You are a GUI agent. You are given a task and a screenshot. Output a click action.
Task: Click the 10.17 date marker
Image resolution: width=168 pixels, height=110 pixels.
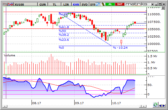point(116,103)
